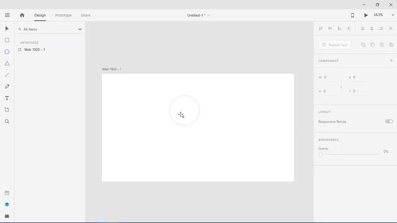Toggle the aspect ratio lock
Viewport: 397px width, 223px height.
tap(341, 87)
